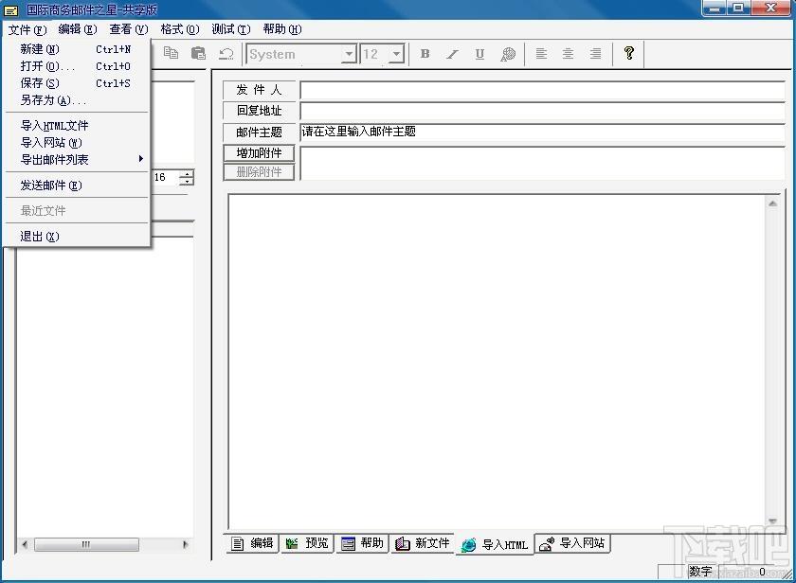Increase the spinner value showing 16
Screen dimensions: 796x583
point(188,173)
